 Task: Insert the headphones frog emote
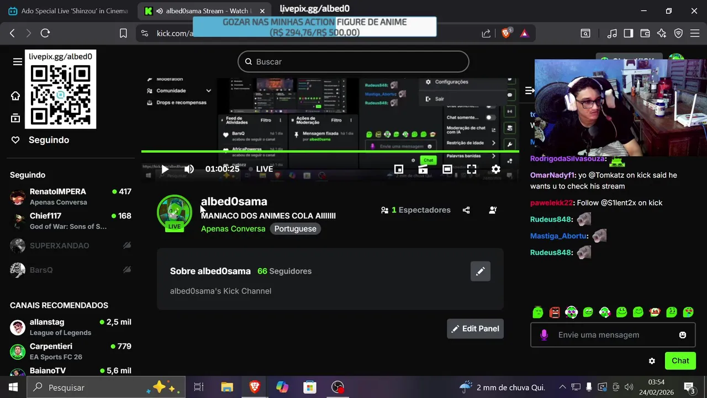click(x=571, y=312)
